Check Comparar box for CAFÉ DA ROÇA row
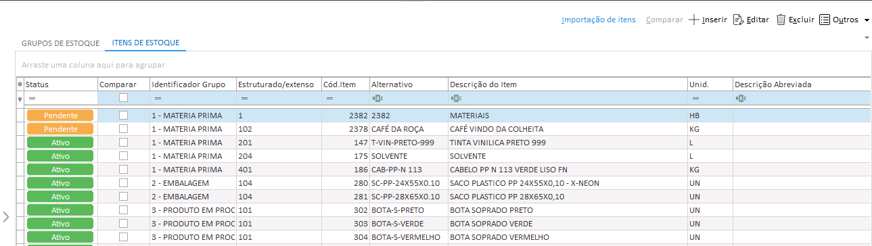The width and height of the screenshot is (872, 246). [123, 129]
